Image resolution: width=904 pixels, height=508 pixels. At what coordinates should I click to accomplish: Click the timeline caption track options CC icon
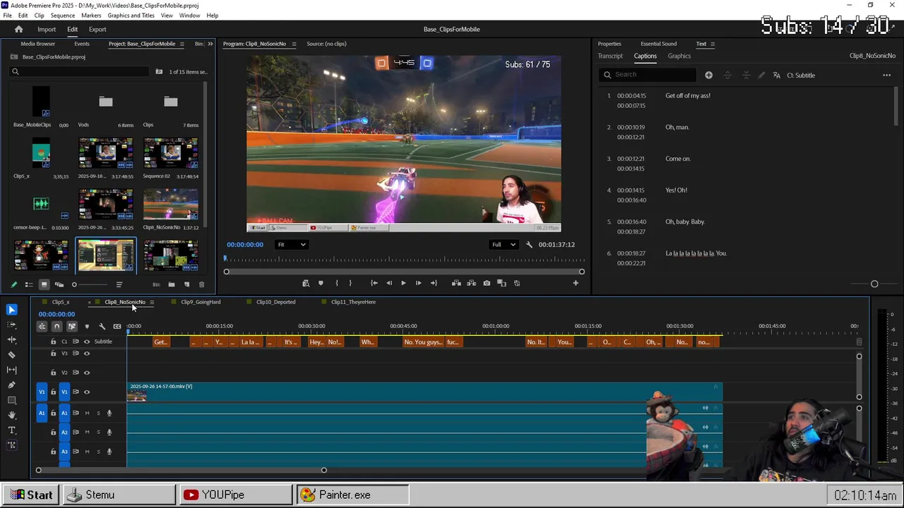coord(117,326)
